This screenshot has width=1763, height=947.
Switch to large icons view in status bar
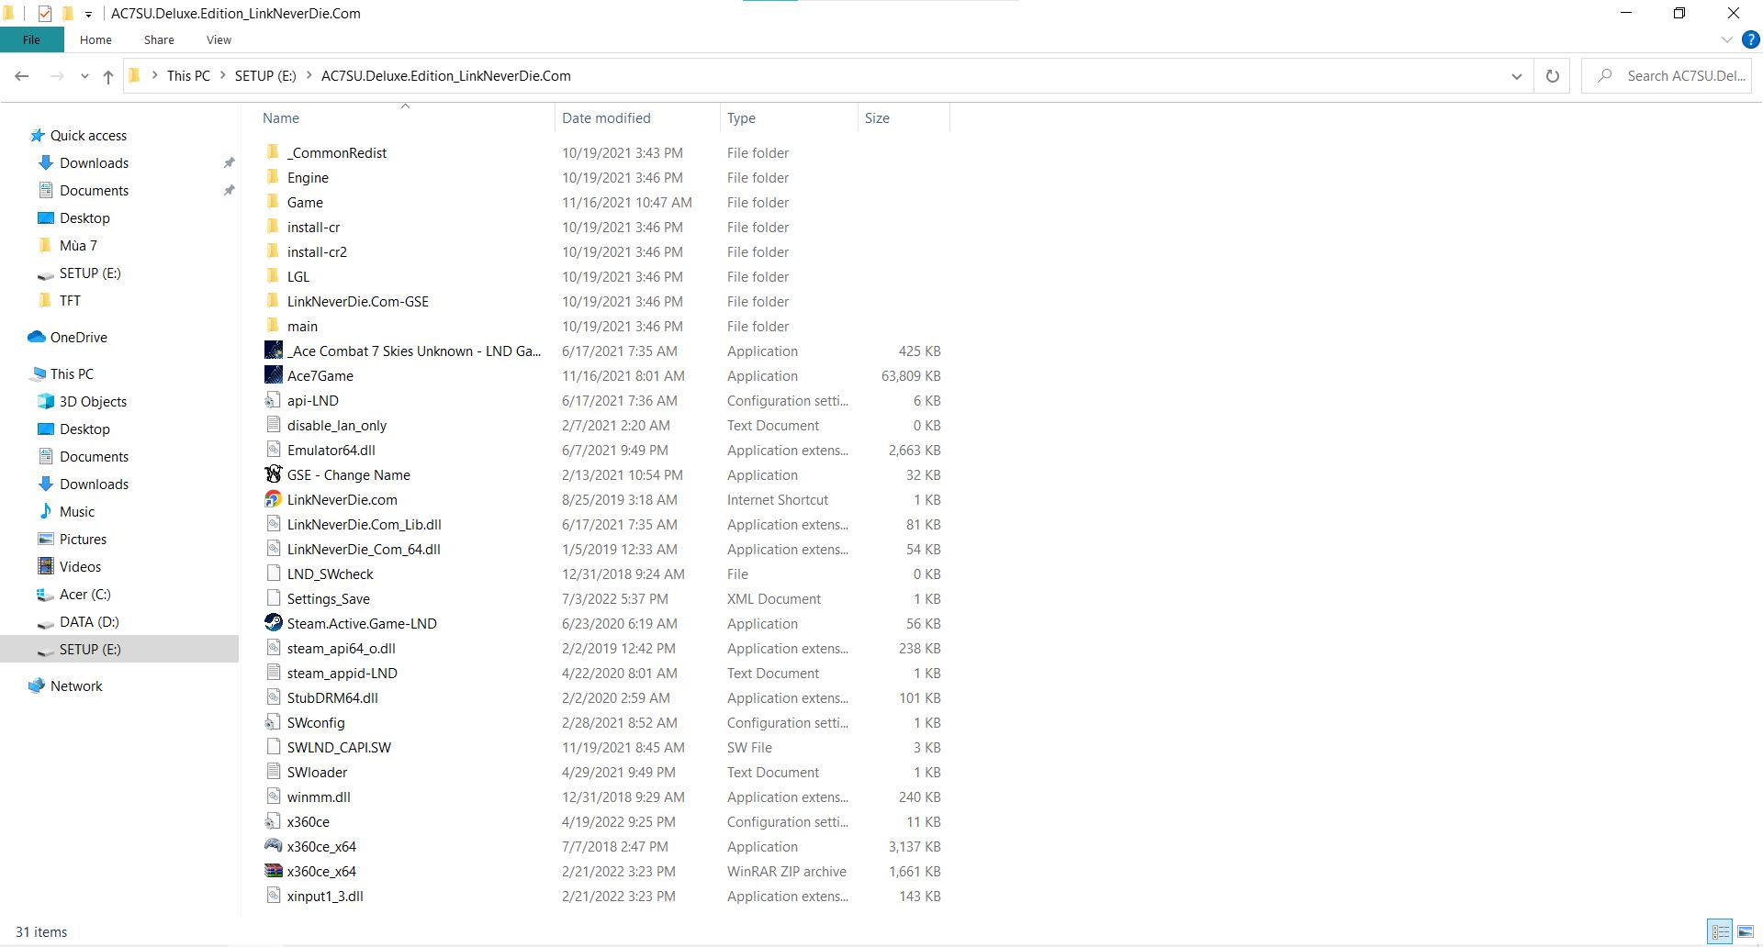point(1745,931)
